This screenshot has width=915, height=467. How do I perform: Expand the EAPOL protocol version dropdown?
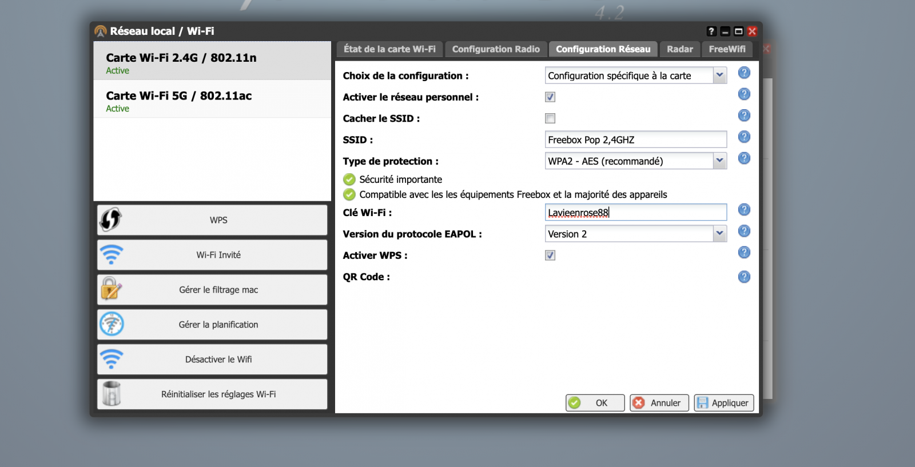point(719,234)
